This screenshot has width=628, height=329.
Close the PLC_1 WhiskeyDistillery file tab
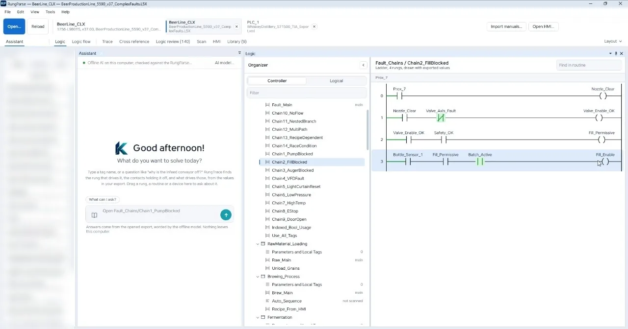[314, 26]
